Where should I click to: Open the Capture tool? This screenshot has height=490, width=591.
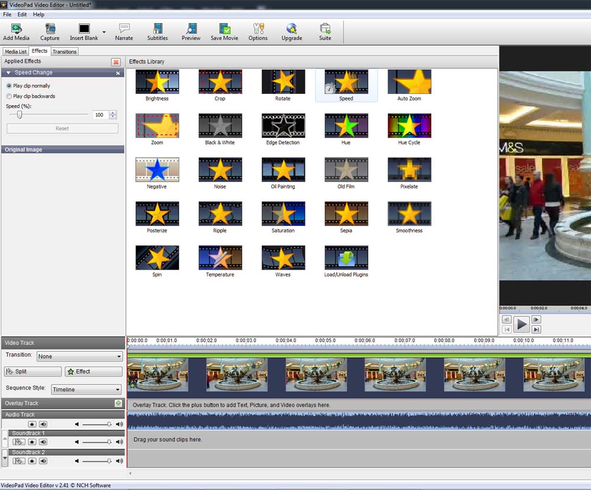point(50,29)
